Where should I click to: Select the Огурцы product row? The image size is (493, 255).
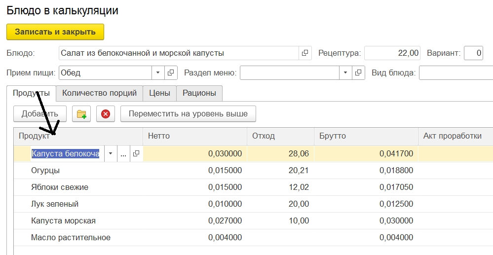(x=45, y=171)
